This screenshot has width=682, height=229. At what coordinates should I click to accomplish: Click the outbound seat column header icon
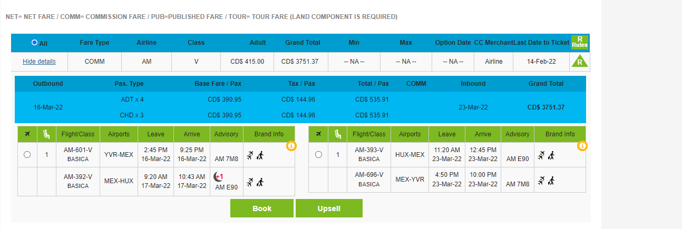[x=46, y=134]
